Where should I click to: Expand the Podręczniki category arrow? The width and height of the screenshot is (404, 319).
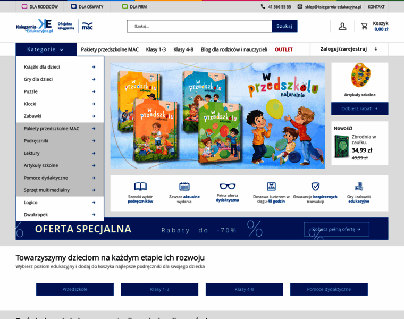(94, 141)
